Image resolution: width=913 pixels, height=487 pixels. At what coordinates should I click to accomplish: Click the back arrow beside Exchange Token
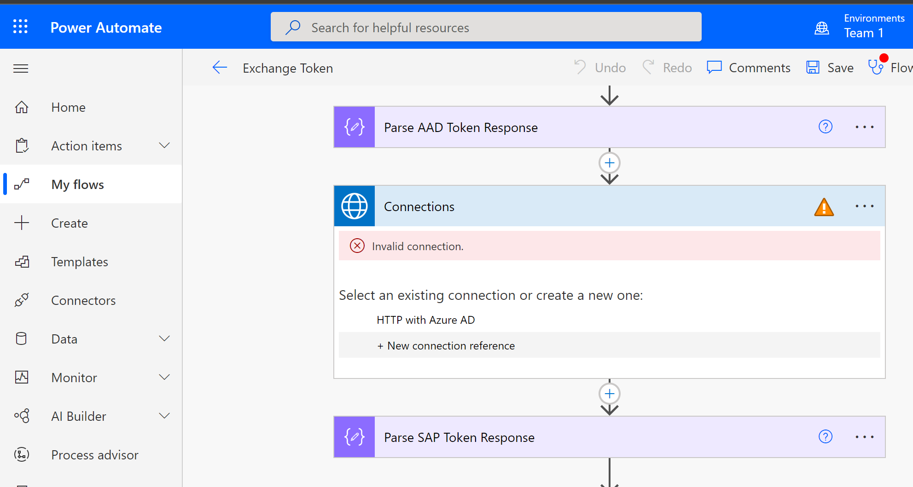220,68
